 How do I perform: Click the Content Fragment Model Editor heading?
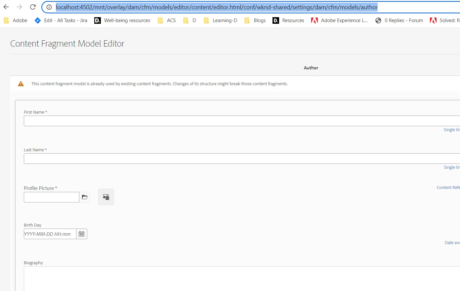67,44
